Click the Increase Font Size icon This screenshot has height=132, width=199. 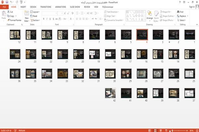click(65, 13)
